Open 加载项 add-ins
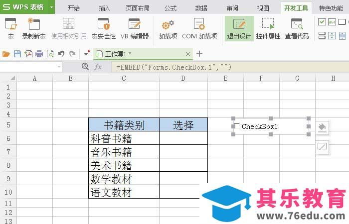Viewport: 349px width, 224px height. (168, 28)
